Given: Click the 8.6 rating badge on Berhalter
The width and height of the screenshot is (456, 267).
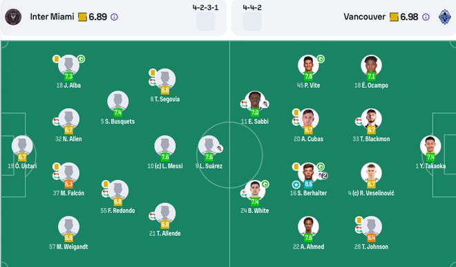Looking at the screenshot, I should (x=309, y=184).
